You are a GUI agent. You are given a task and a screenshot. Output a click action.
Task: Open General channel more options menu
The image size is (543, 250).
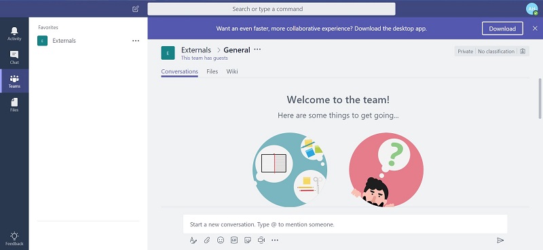[257, 50]
